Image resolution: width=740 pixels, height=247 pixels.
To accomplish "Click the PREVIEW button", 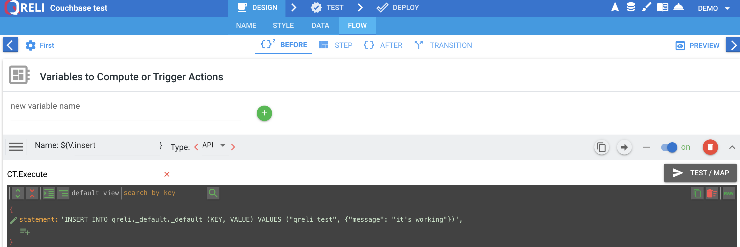I will click(x=697, y=46).
